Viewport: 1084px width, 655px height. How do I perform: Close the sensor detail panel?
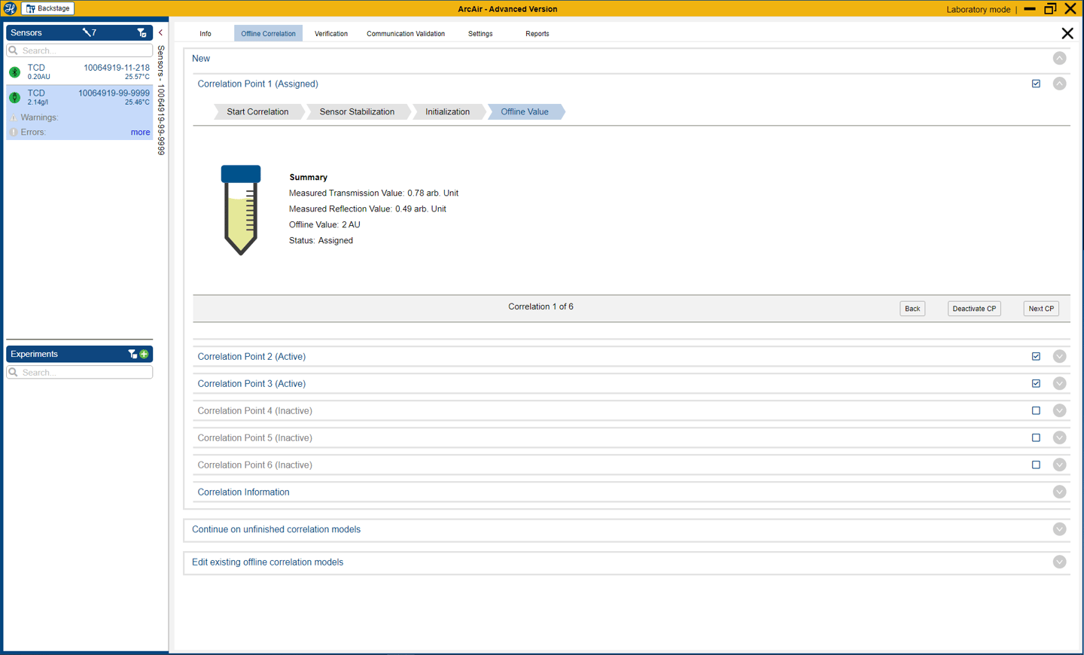coord(1067,33)
